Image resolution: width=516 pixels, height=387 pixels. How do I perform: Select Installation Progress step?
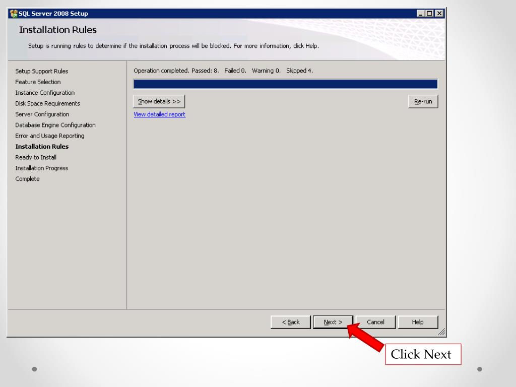pos(41,168)
